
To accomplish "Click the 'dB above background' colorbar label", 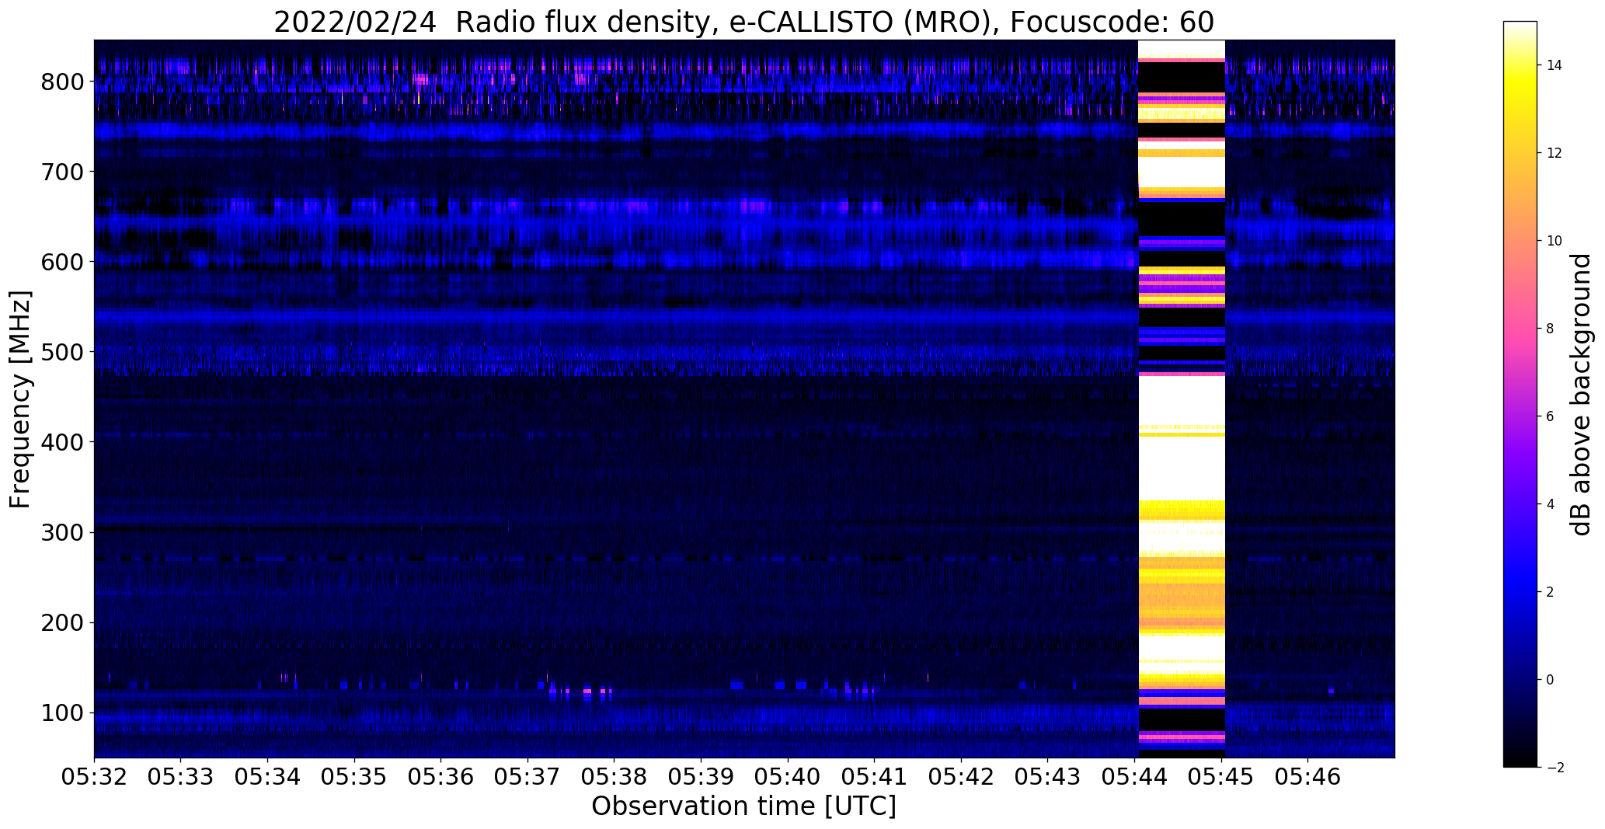I will coord(1580,394).
